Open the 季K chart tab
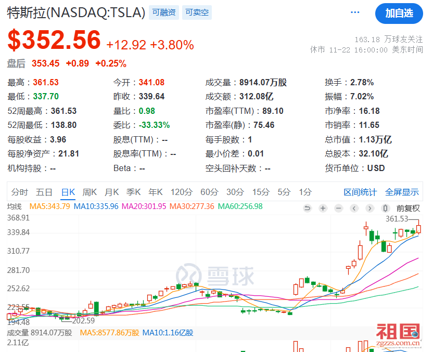This screenshot has height=352, width=433. (x=133, y=192)
